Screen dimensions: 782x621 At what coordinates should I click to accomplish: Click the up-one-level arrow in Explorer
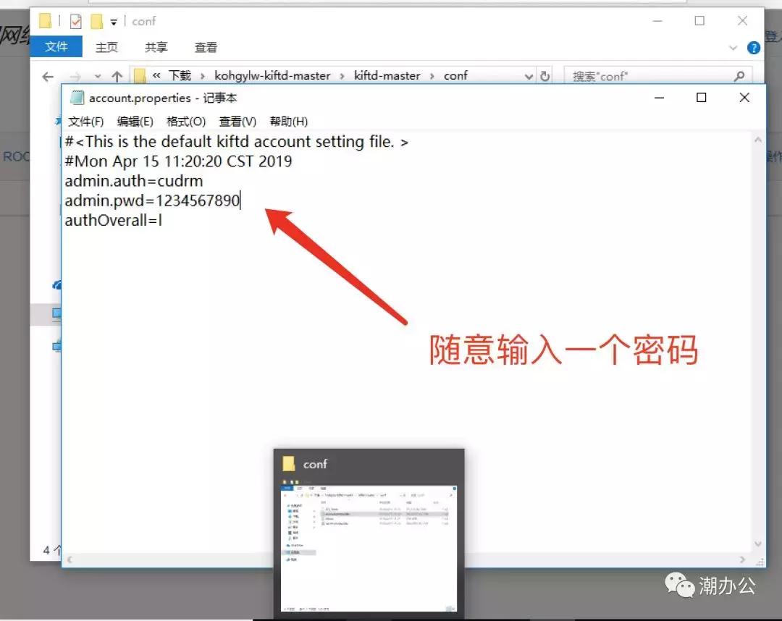117,75
